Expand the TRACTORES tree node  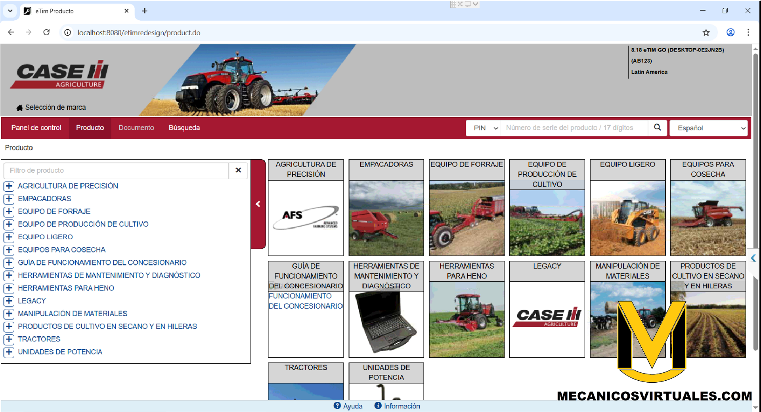pos(9,340)
